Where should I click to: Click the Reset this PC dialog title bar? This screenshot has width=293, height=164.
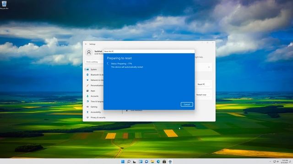(x=149, y=51)
